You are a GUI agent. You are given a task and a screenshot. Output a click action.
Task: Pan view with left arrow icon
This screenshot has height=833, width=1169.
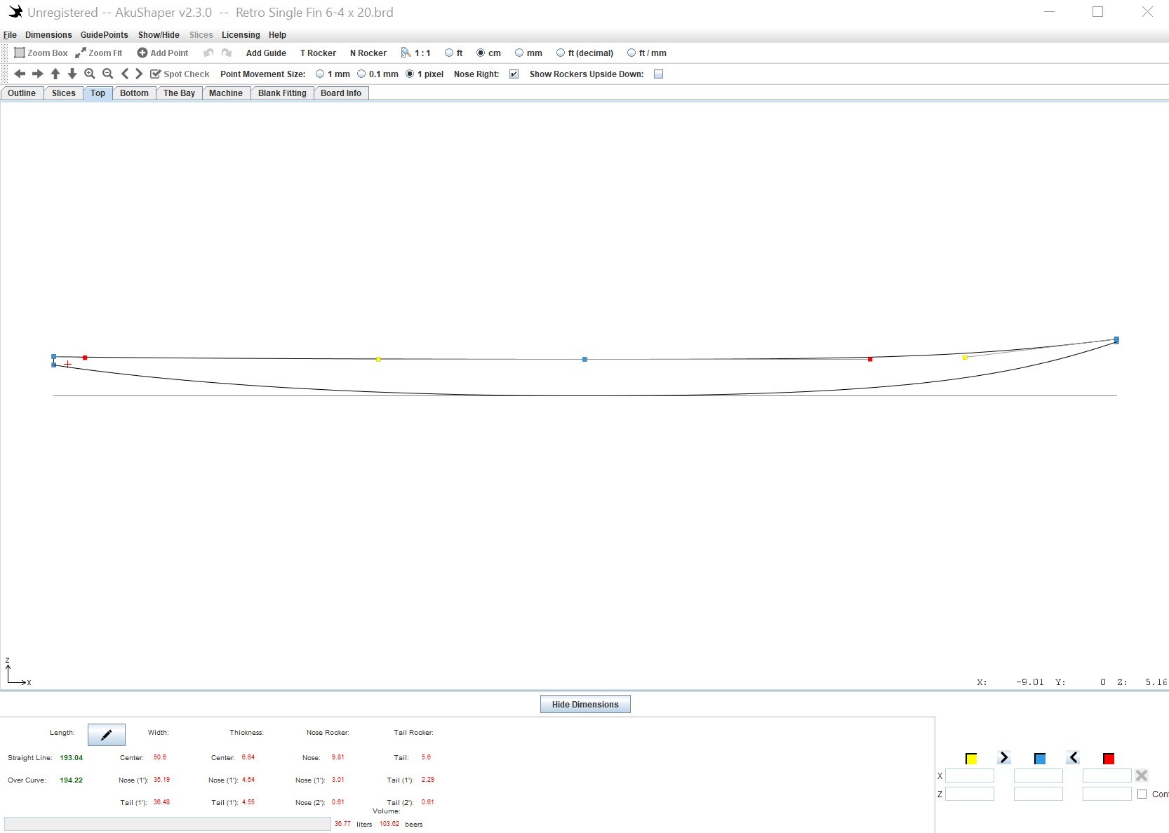click(20, 74)
